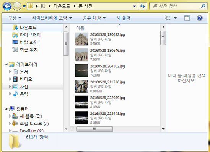Image resolution: width=210 pixels, height=152 pixels.
Task: Select 폰 사진 in the address path
Action: point(85,6)
